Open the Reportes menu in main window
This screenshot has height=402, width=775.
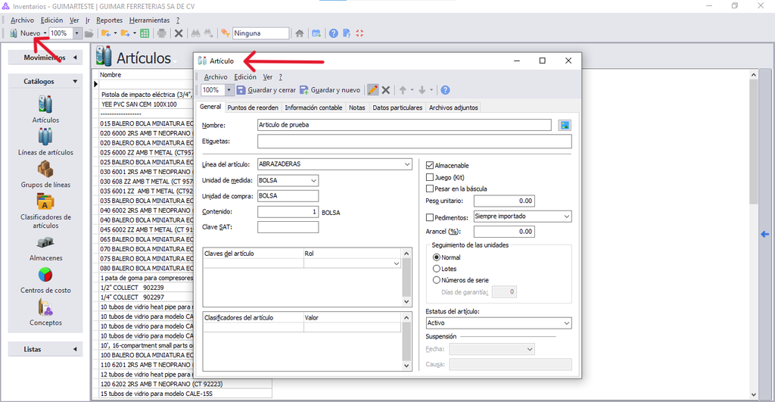(x=109, y=20)
